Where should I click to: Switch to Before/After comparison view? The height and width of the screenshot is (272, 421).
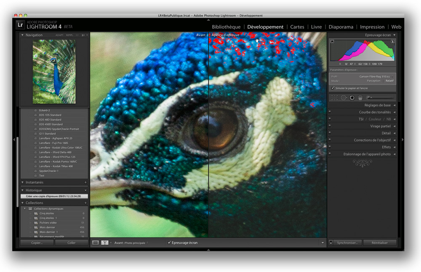pyautogui.click(x=105, y=243)
